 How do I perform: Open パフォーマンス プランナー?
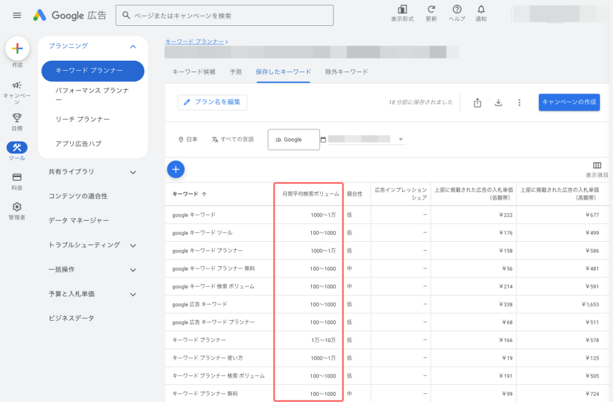pyautogui.click(x=93, y=95)
